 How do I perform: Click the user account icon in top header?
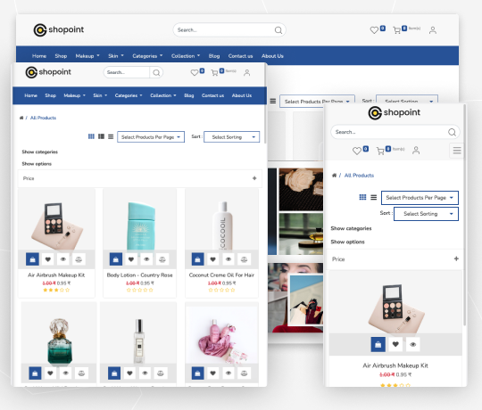click(x=433, y=30)
